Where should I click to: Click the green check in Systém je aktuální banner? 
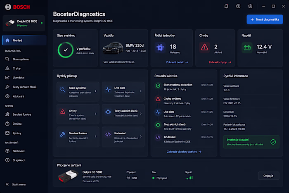tap(273, 142)
